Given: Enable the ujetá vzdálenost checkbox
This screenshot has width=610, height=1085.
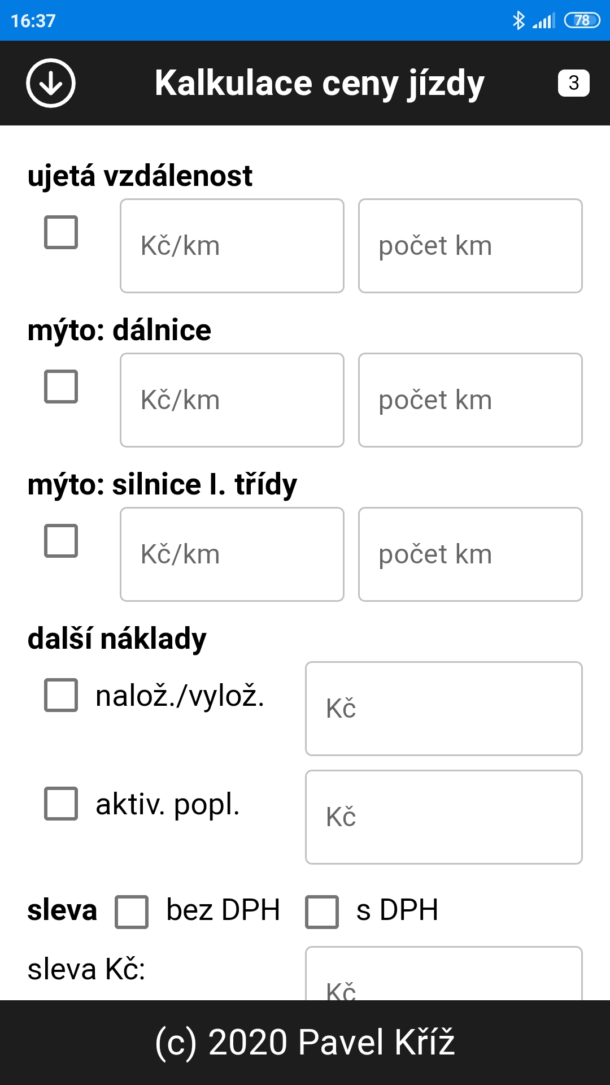Looking at the screenshot, I should [61, 232].
